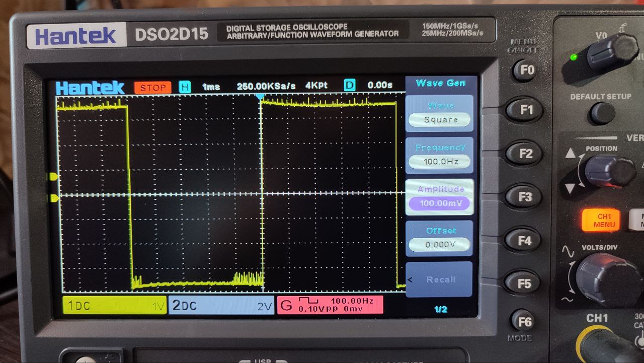Hit the Default Setup button
This screenshot has height=363, width=644.
click(x=602, y=113)
